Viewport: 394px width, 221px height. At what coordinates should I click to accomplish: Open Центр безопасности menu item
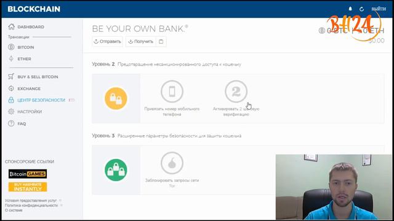pyautogui.click(x=41, y=100)
